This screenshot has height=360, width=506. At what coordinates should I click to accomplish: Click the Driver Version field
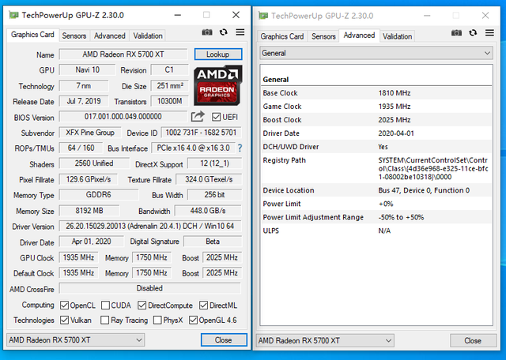pyautogui.click(x=150, y=227)
